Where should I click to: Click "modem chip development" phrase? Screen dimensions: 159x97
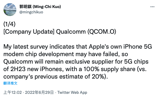39,54
